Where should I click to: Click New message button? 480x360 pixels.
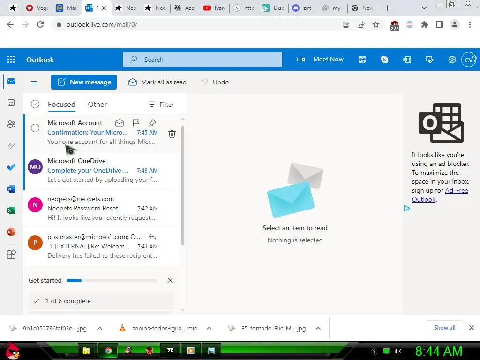point(84,82)
